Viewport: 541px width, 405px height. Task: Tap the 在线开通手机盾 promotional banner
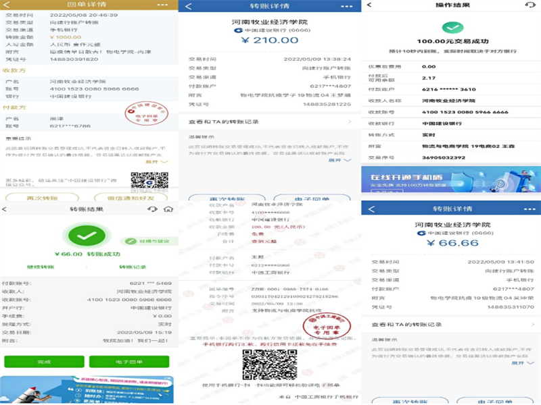(451, 180)
